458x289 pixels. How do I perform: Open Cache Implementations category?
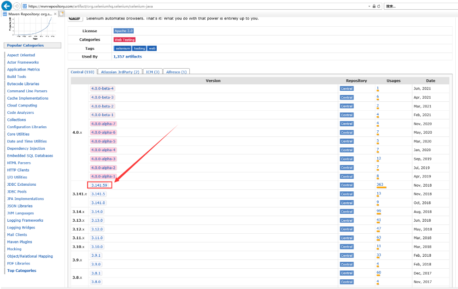[28, 98]
